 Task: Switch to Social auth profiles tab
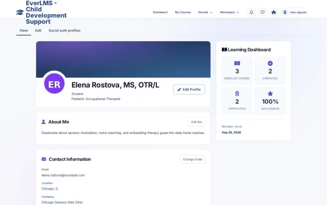coord(64,30)
